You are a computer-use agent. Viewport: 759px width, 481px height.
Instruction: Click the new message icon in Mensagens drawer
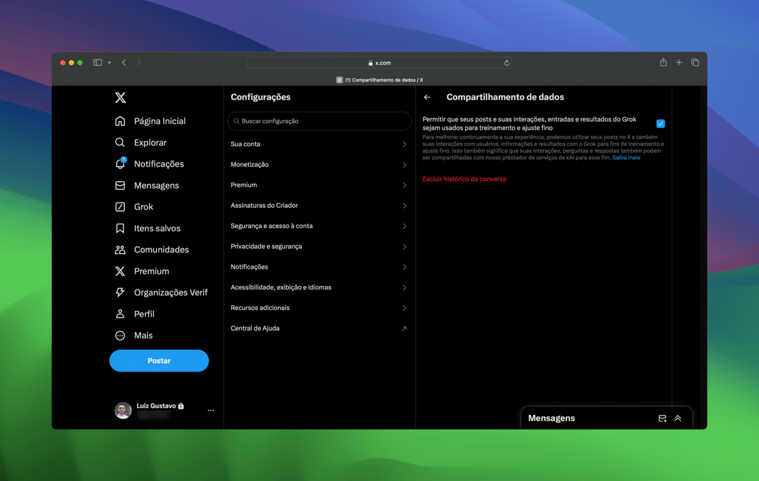(x=663, y=418)
